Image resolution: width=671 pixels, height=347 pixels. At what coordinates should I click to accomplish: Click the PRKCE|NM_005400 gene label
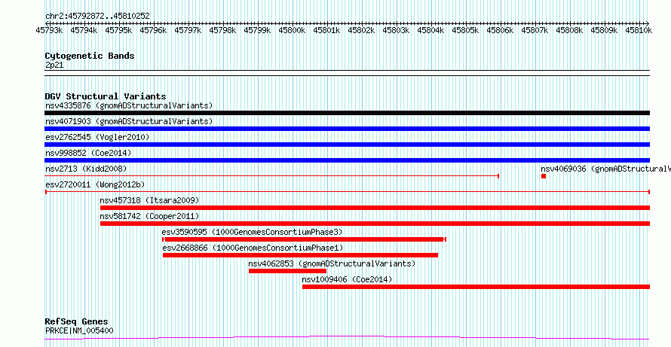(79, 330)
